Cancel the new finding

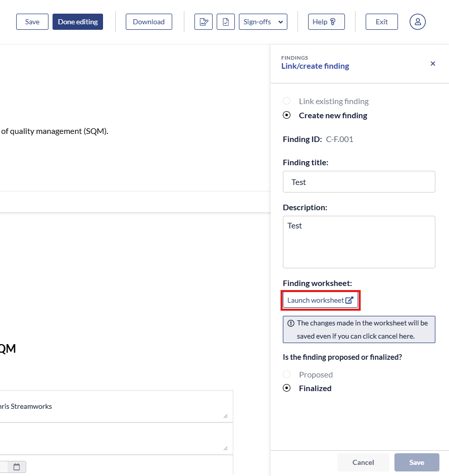[363, 462]
